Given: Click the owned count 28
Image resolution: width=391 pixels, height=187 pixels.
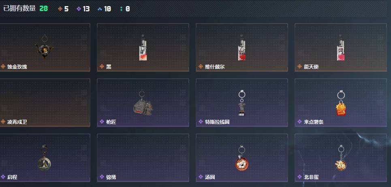Looking at the screenshot, I should (x=44, y=9).
